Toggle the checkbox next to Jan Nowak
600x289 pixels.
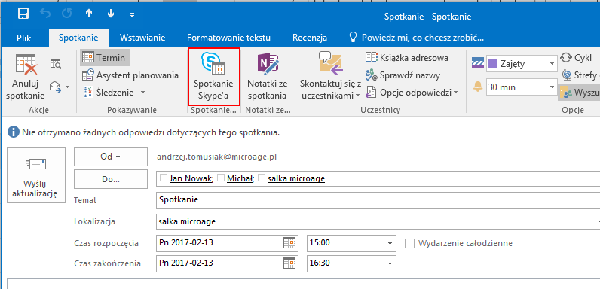(x=164, y=178)
